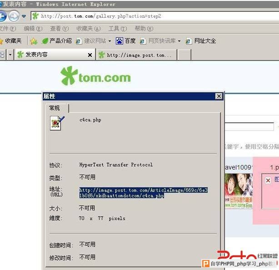Expand the 网页快讯库 dropdown arrow

pyautogui.click(x=179, y=41)
